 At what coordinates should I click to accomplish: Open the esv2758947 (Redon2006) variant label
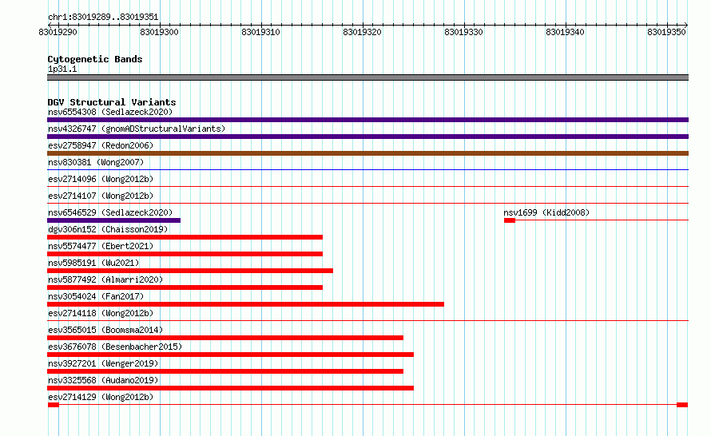[x=101, y=145]
